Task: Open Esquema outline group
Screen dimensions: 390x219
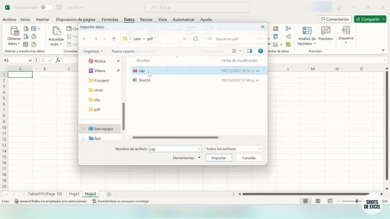Action: click(346, 35)
